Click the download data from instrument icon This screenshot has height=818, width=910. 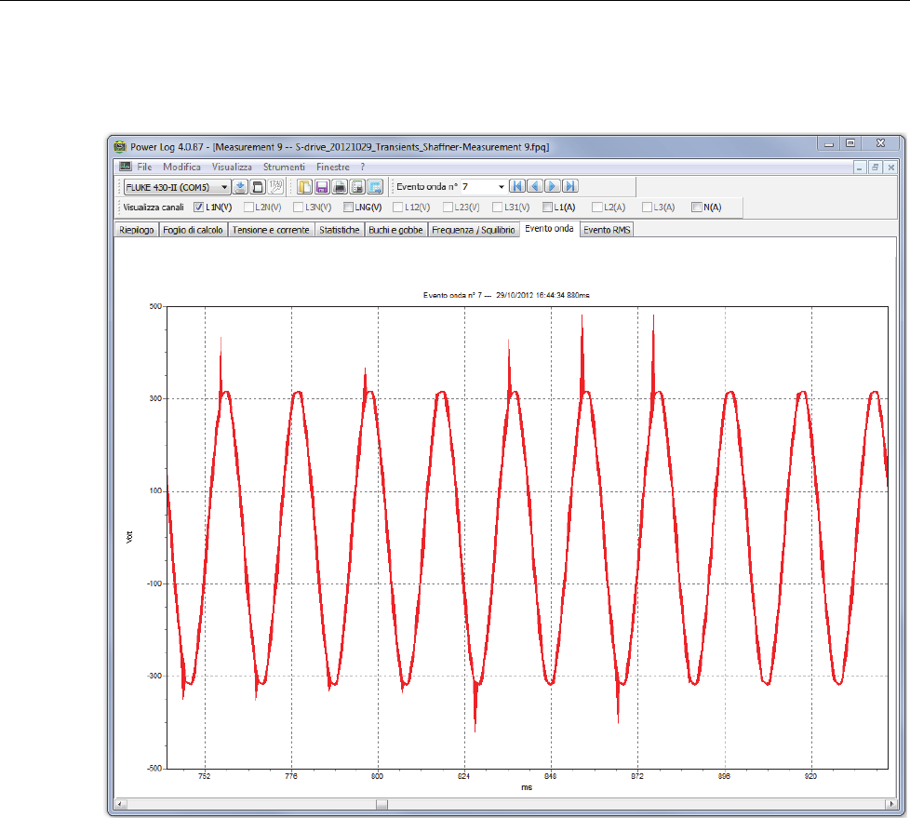(x=239, y=187)
